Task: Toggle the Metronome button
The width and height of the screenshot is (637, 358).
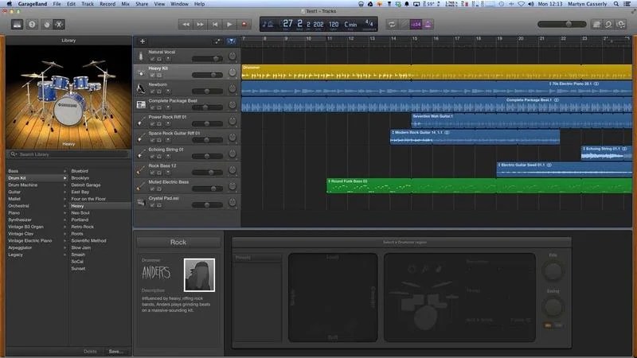Action: (428, 25)
